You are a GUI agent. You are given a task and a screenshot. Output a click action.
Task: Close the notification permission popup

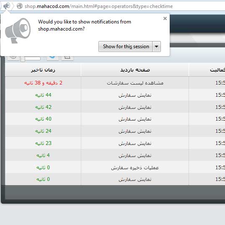point(165,18)
